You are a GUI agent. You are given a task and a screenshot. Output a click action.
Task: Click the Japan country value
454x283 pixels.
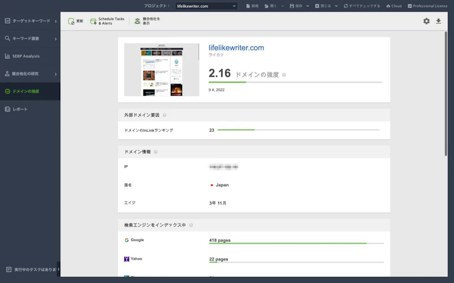coord(222,185)
